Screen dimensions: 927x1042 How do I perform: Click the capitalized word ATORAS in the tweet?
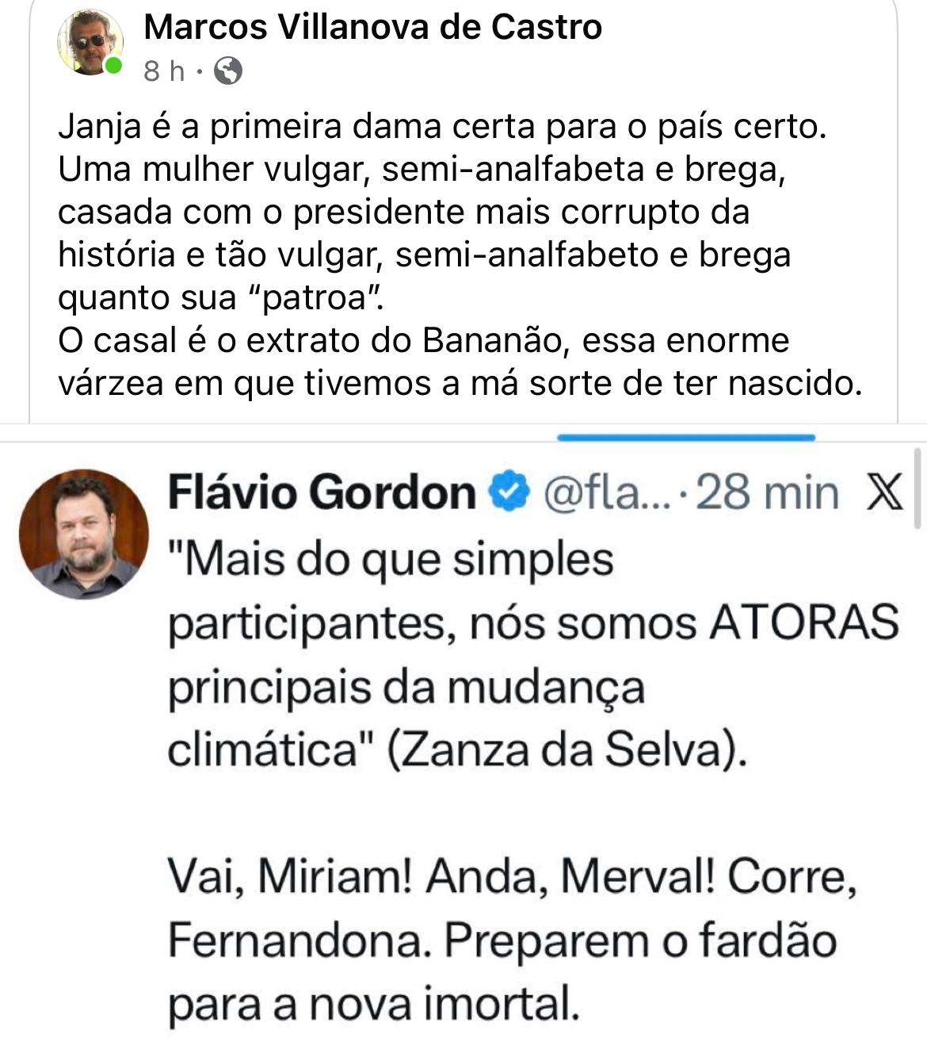pos(804,623)
